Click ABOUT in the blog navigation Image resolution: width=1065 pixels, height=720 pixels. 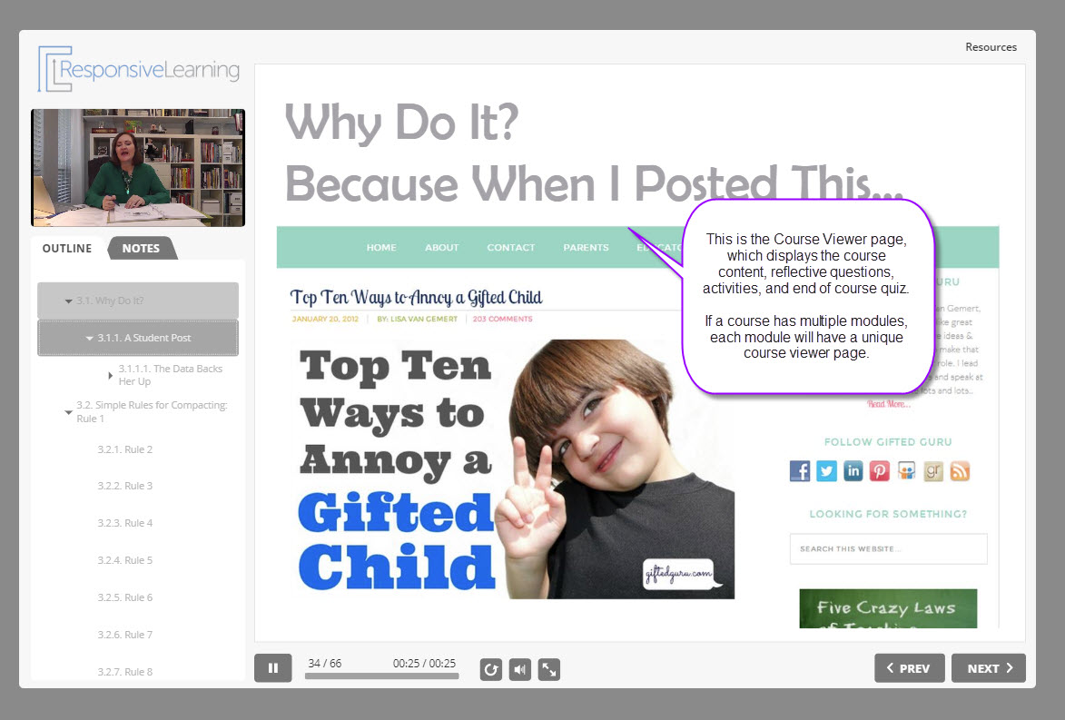(442, 247)
